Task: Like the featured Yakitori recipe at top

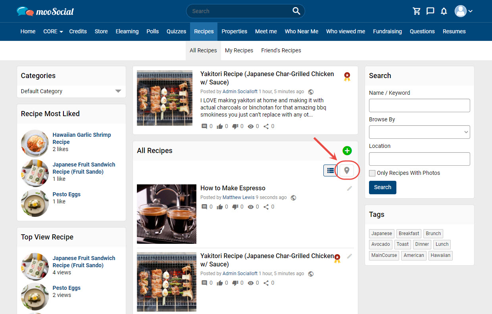Action: click(x=220, y=126)
